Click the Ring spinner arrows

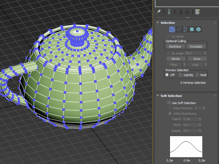click(184, 64)
